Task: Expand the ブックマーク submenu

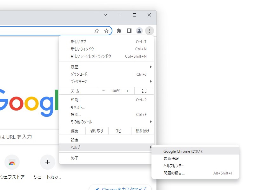Action: (x=95, y=81)
